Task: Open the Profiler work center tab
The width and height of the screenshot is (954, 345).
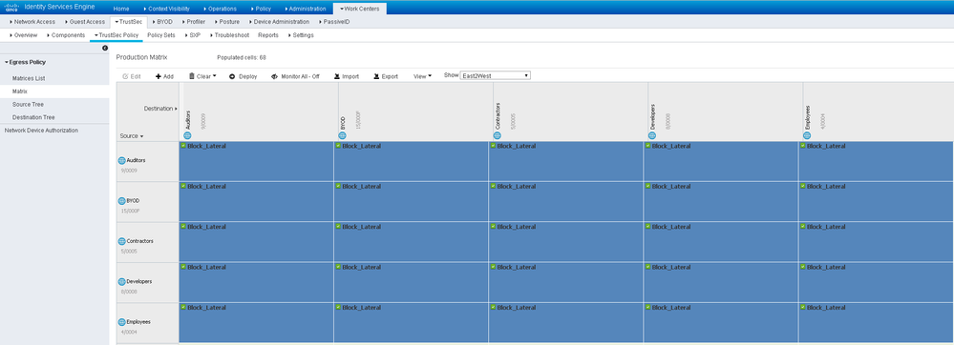Action: [x=194, y=22]
